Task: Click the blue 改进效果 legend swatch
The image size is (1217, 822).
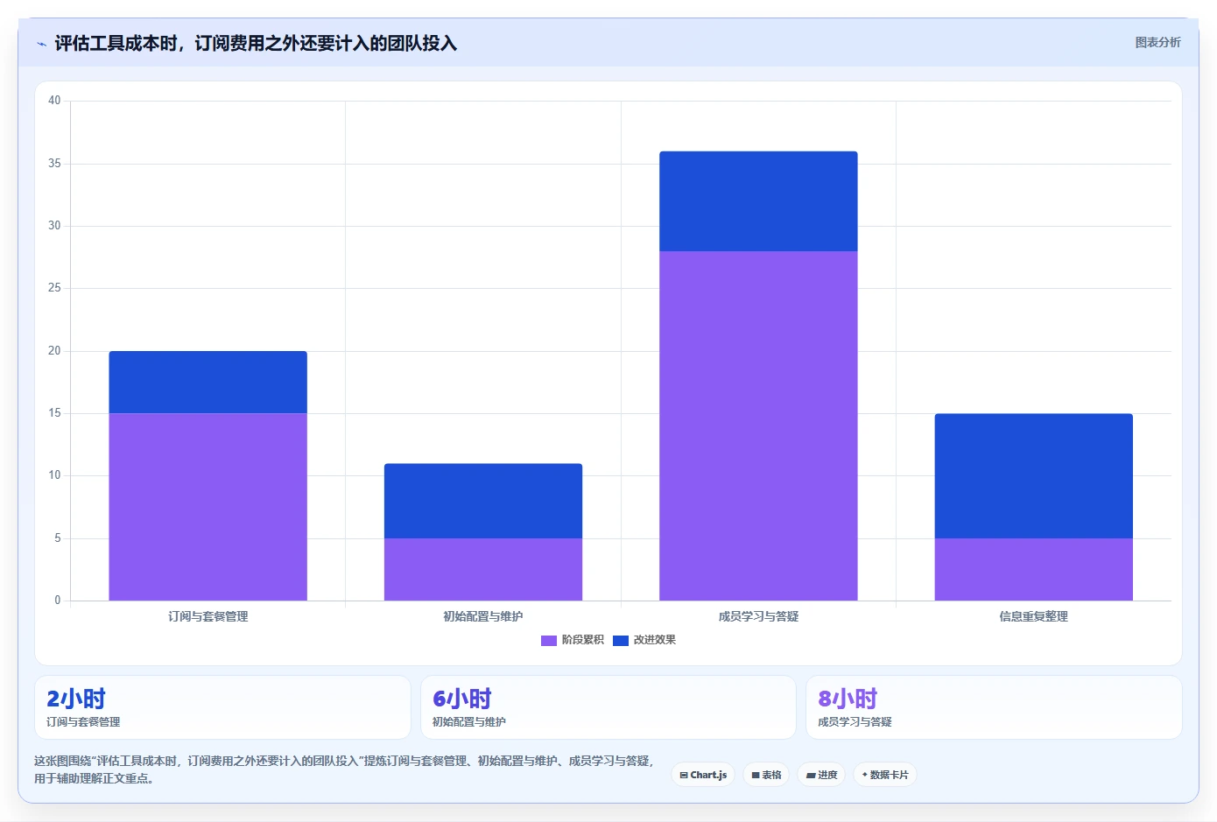Action: pyautogui.click(x=621, y=641)
